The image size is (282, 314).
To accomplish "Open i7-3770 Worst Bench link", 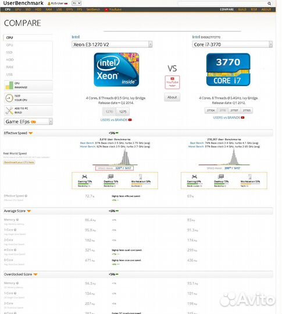I will (x=196, y=147).
